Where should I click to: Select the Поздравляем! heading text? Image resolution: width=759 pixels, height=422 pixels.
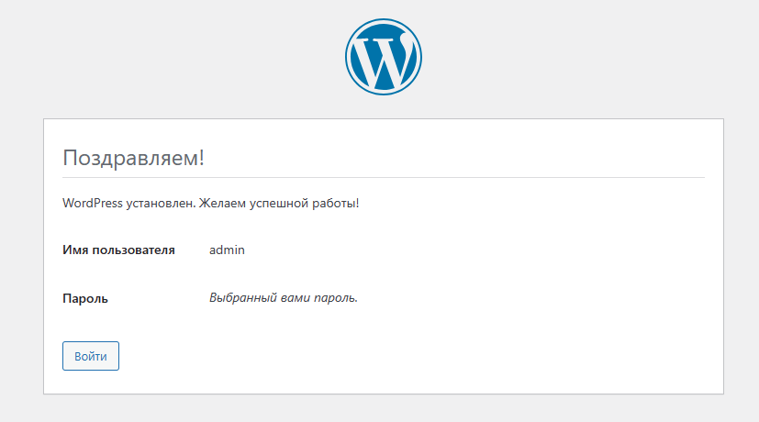click(134, 158)
